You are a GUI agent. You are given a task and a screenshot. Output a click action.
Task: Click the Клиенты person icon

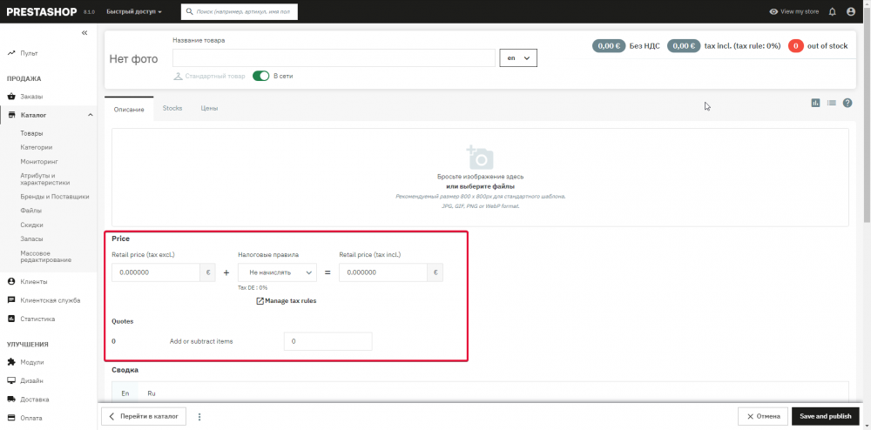tap(11, 281)
